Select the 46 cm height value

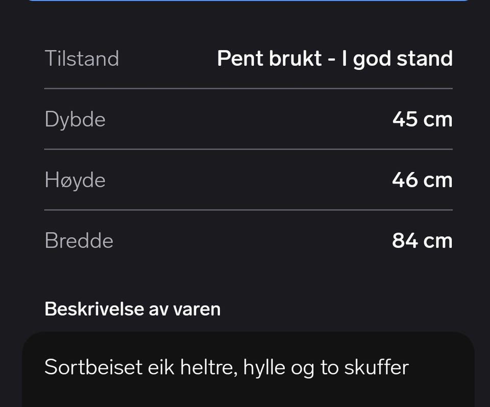click(422, 180)
